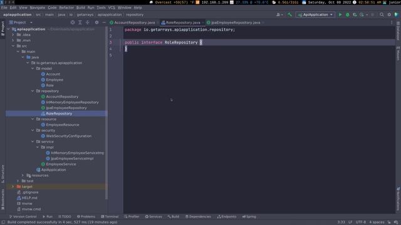Image resolution: width=401 pixels, height=225 pixels.
Task: Open Spring tool window
Action: click(249, 217)
